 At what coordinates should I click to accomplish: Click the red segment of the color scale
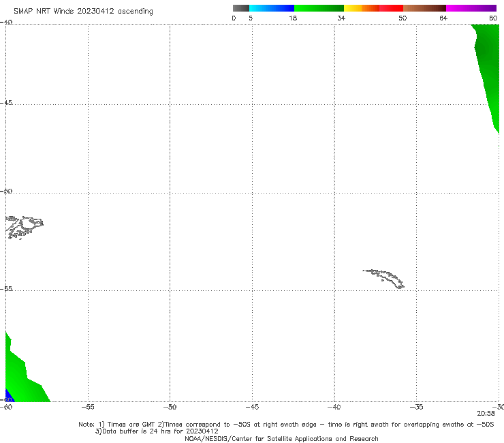[x=391, y=8]
